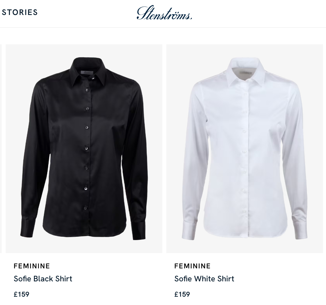Select the Sofie White Shirt title link
The height and width of the screenshot is (305, 326).
pos(204,279)
